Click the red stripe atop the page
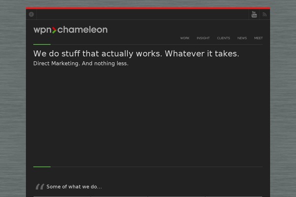This screenshot has width=296, height=197. pos(148,8)
